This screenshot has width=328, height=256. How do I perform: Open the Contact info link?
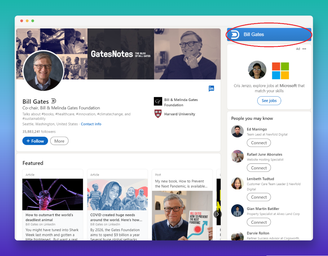click(x=91, y=124)
